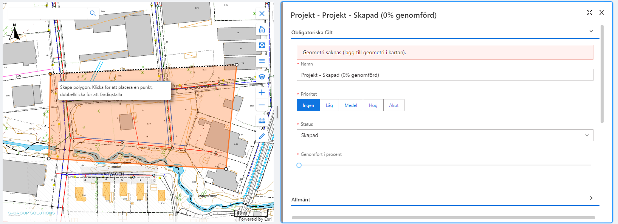
Task: Choose Akut priority
Action: [x=393, y=105]
